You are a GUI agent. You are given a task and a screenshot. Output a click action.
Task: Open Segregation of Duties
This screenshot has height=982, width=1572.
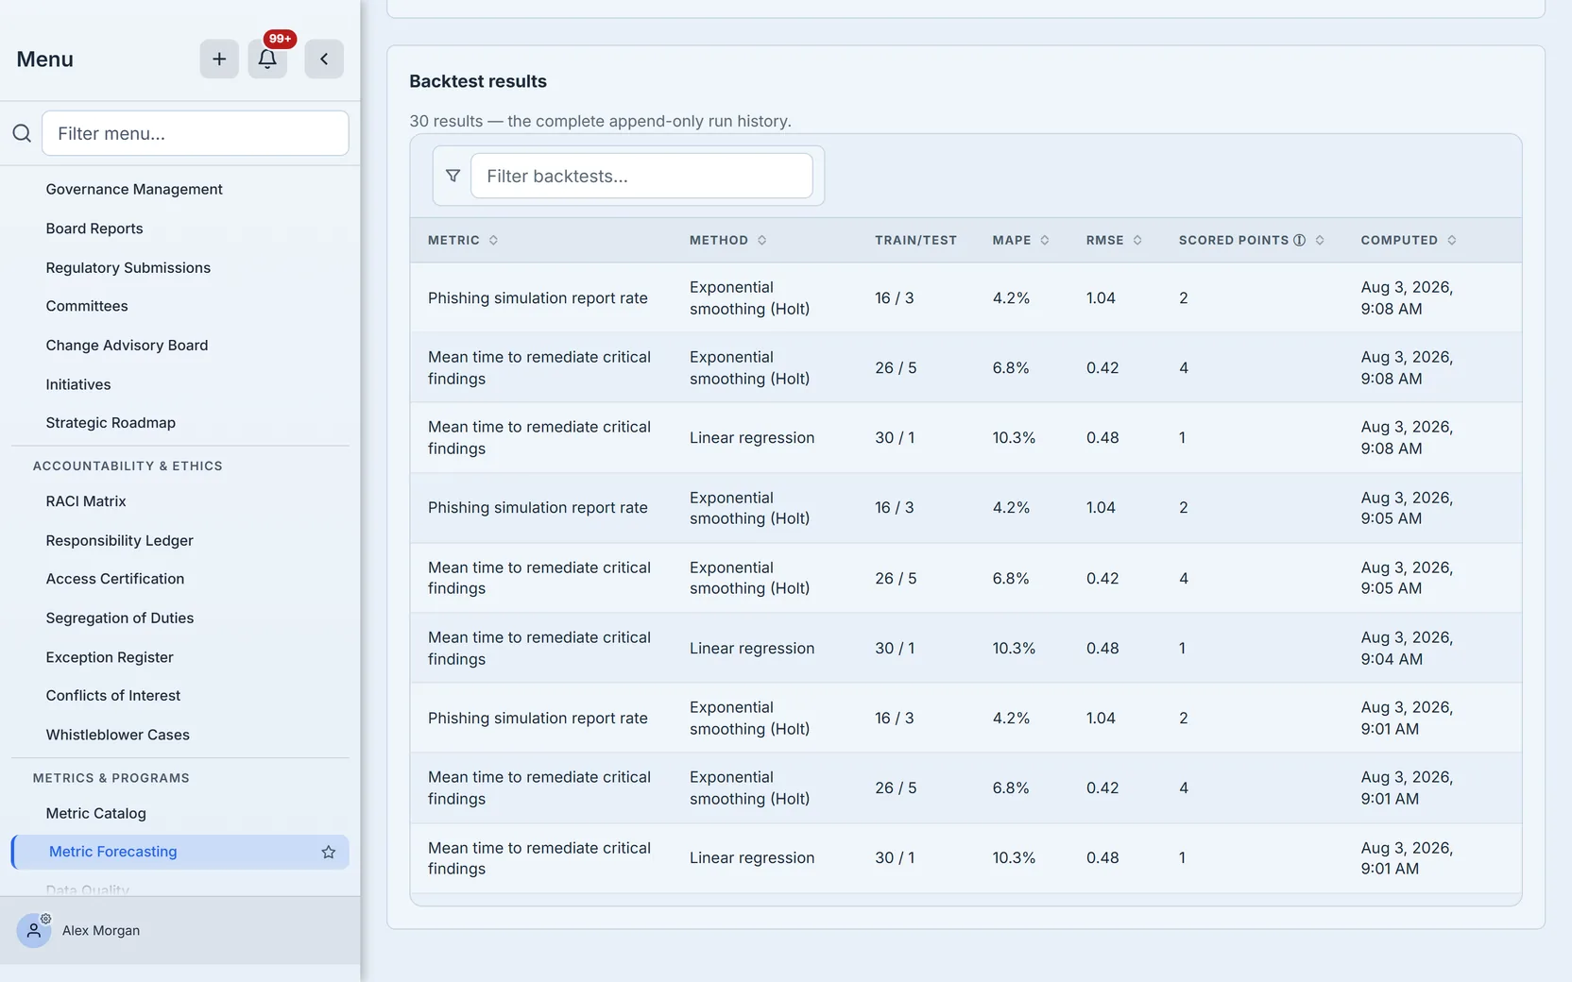point(120,618)
